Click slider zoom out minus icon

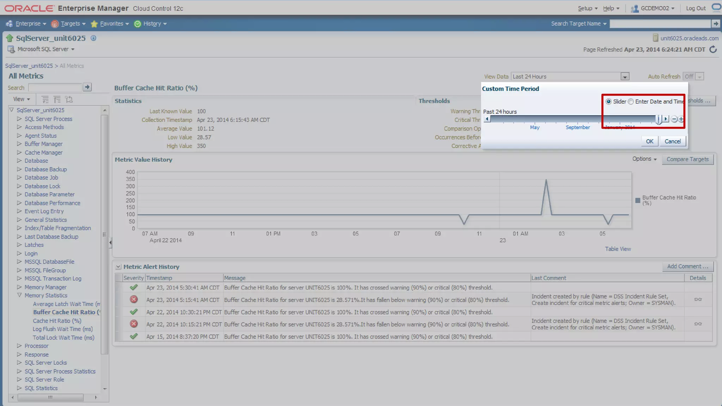(674, 119)
